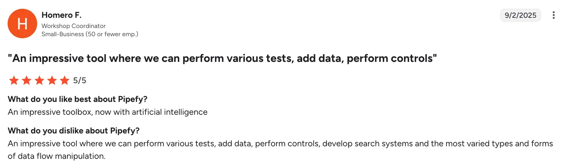Click the first rating star

[14, 80]
